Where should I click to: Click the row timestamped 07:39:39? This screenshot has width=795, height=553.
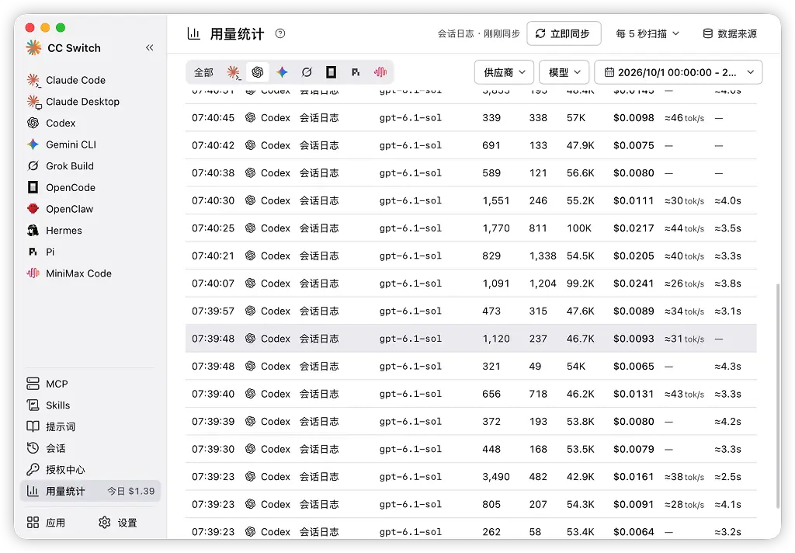pyautogui.click(x=471, y=421)
